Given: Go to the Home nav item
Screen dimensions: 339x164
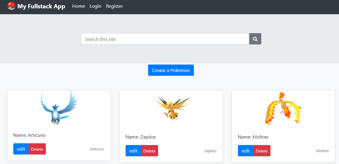Looking at the screenshot, I should tap(79, 6).
